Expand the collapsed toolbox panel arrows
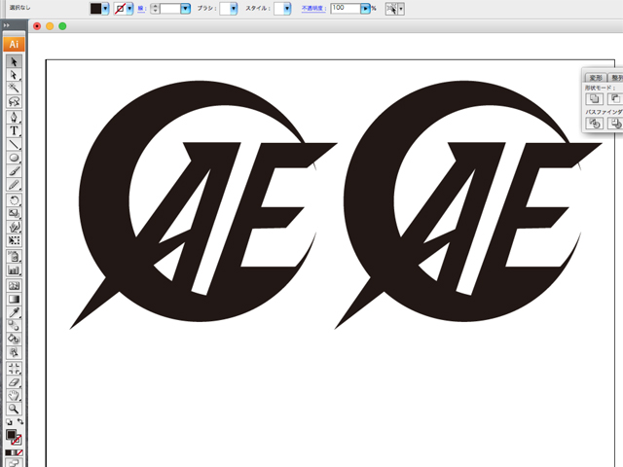Viewport: 623px width, 467px height. pos(7,25)
